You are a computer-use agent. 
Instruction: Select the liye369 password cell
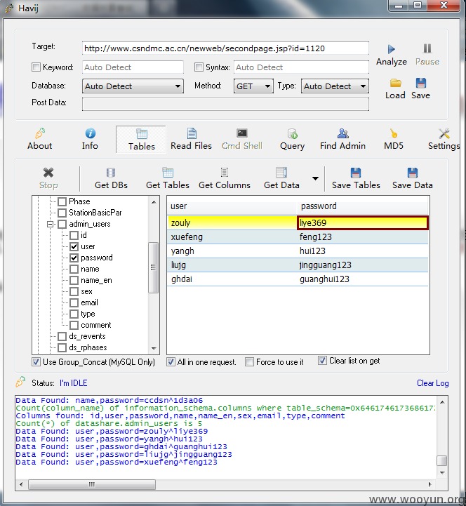pyautogui.click(x=362, y=223)
